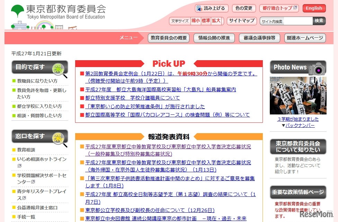
Task: Open 東京都立中央図書館 連続公開講座 link
Action: (166, 219)
